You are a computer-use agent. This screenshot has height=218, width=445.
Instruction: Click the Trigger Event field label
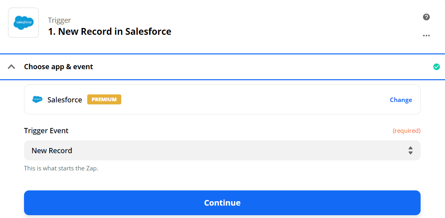(46, 131)
